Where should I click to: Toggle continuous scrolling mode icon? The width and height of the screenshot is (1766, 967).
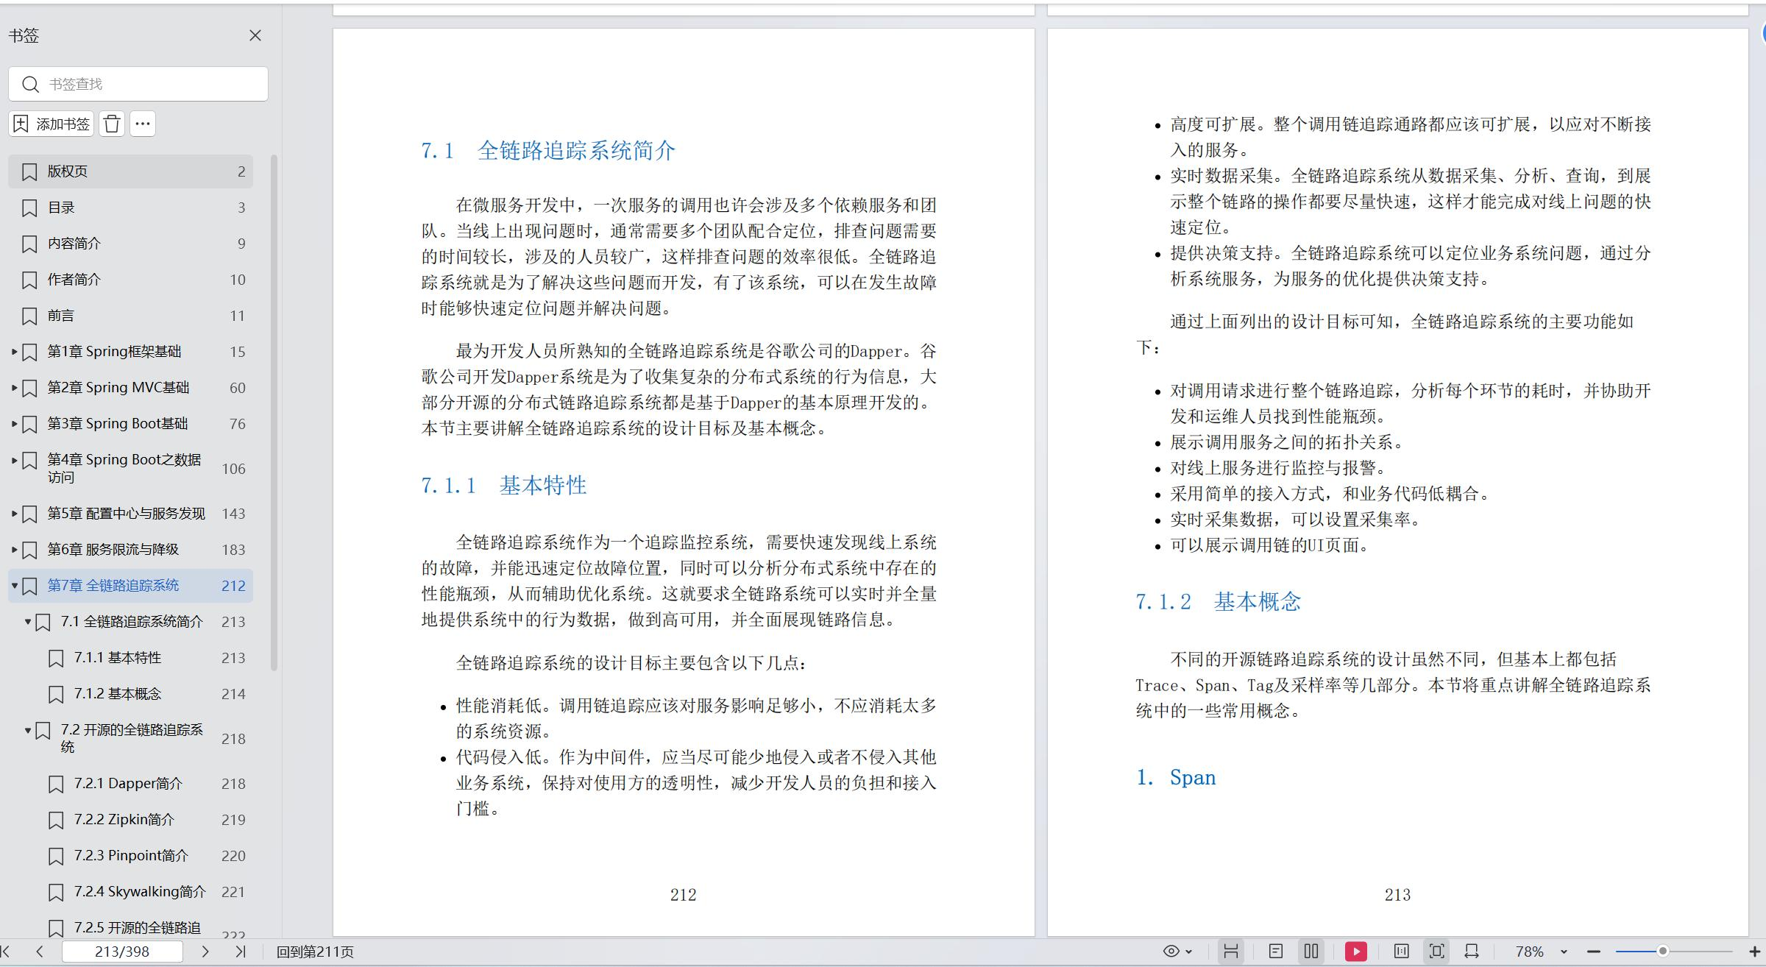[x=1230, y=952]
